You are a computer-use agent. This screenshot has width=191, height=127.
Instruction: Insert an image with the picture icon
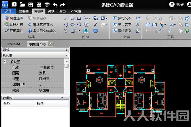tap(86, 31)
